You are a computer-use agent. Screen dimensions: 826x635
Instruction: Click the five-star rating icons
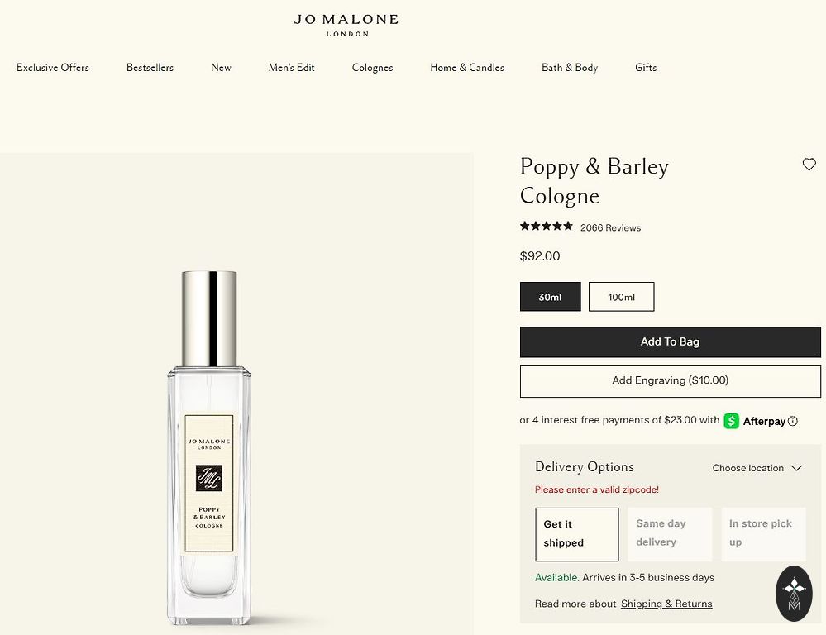547,226
